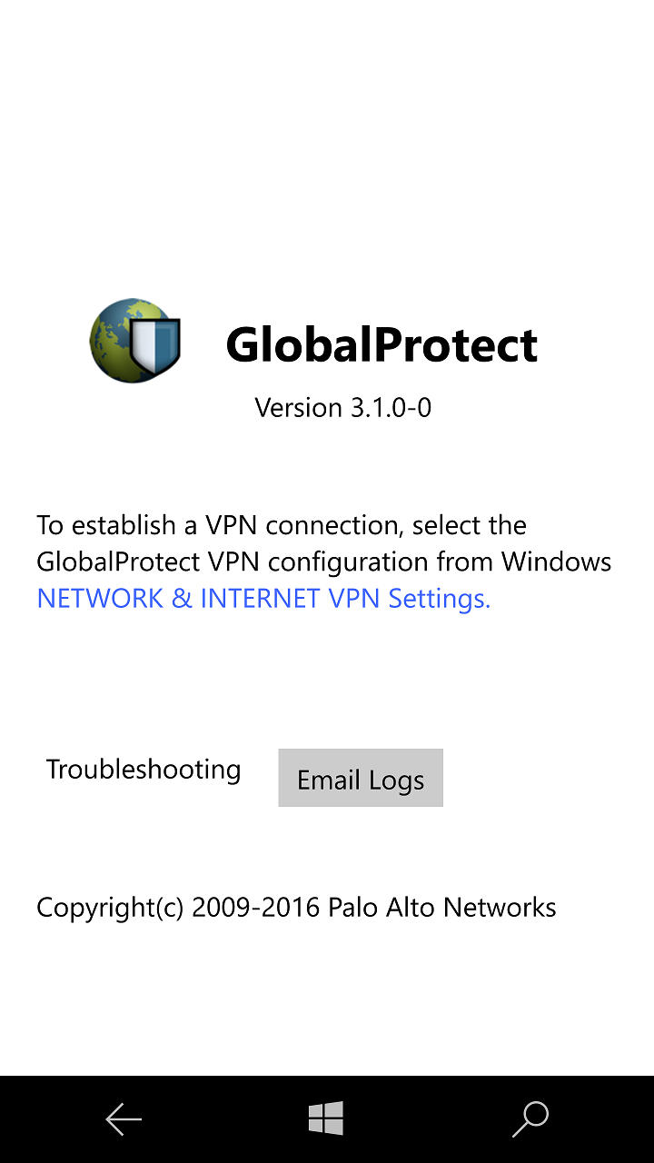Click the GlobalProtect title text
This screenshot has height=1163, width=654.
pos(381,345)
